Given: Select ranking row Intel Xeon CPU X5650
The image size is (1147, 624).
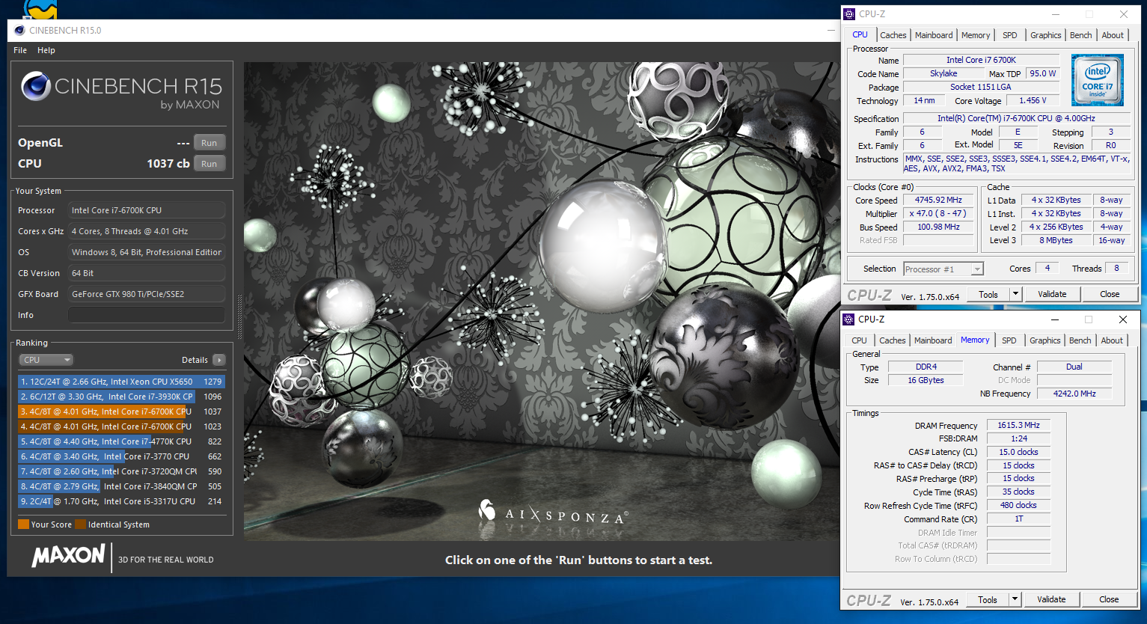Looking at the screenshot, I should [x=121, y=382].
